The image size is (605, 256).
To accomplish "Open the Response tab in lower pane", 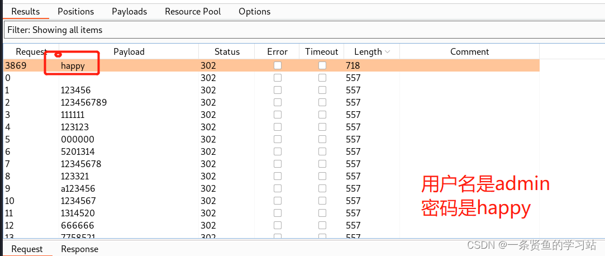I will [x=79, y=249].
